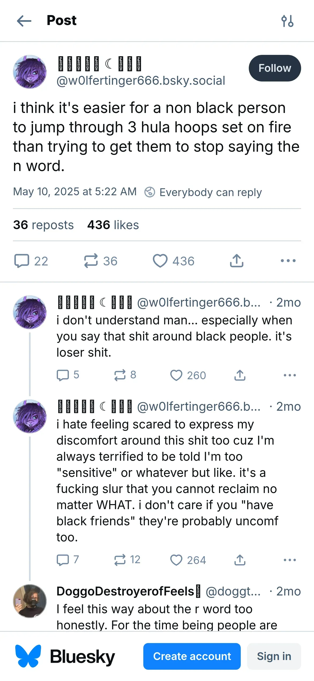Viewport: 314px width, 681px height.
Task: Open more options for main post
Action: (x=288, y=261)
